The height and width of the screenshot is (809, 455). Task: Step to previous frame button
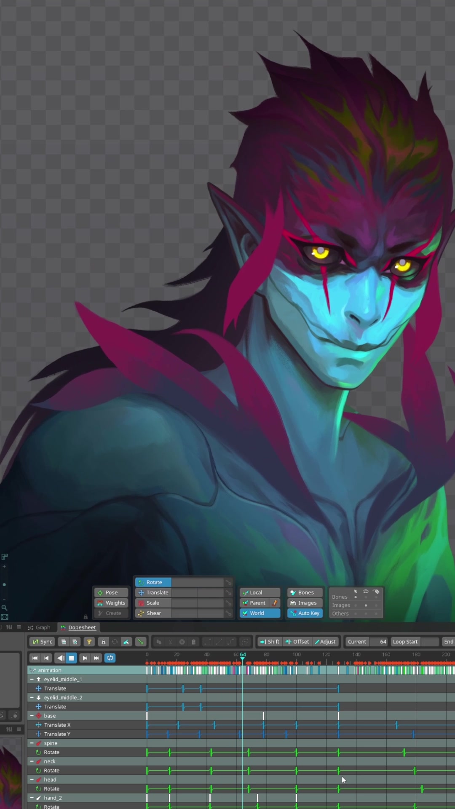click(46, 658)
